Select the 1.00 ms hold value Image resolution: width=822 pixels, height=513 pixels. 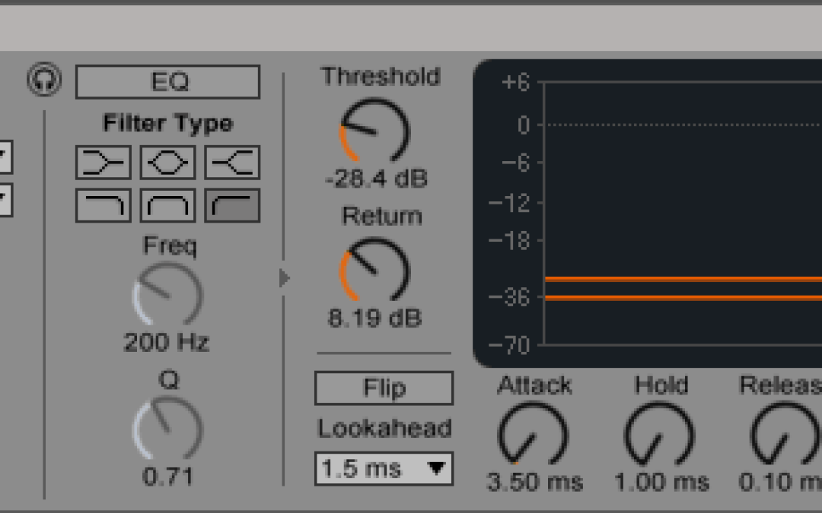(661, 482)
